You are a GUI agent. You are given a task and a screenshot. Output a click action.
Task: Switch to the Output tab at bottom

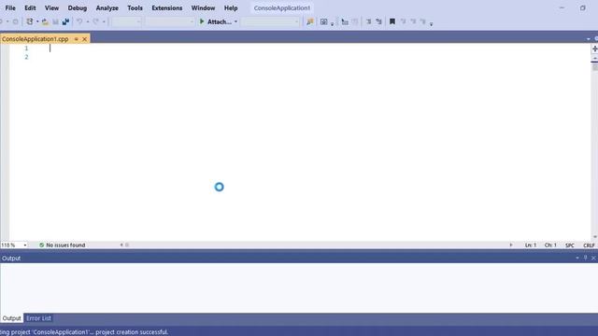(x=12, y=318)
